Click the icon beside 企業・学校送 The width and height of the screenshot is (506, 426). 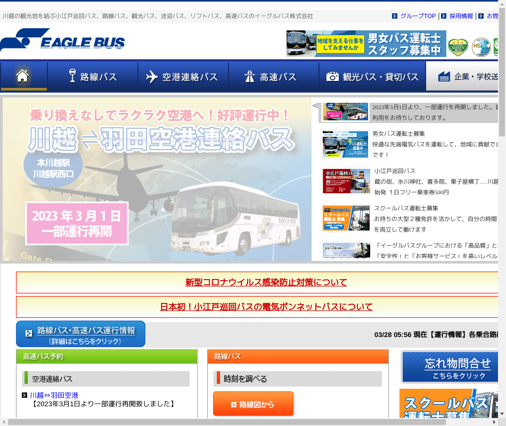click(x=444, y=77)
